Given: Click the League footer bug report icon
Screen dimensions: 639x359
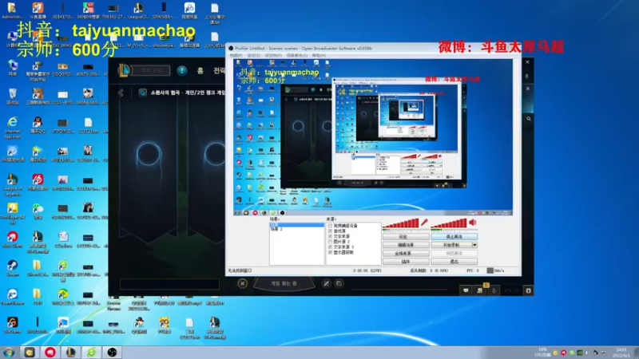Looking at the screenshot, I should (528, 290).
